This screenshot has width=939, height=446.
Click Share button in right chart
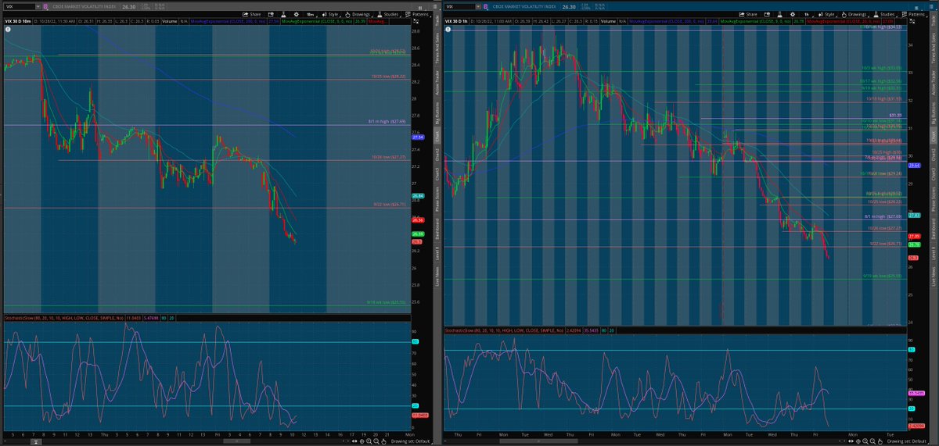pos(748,14)
